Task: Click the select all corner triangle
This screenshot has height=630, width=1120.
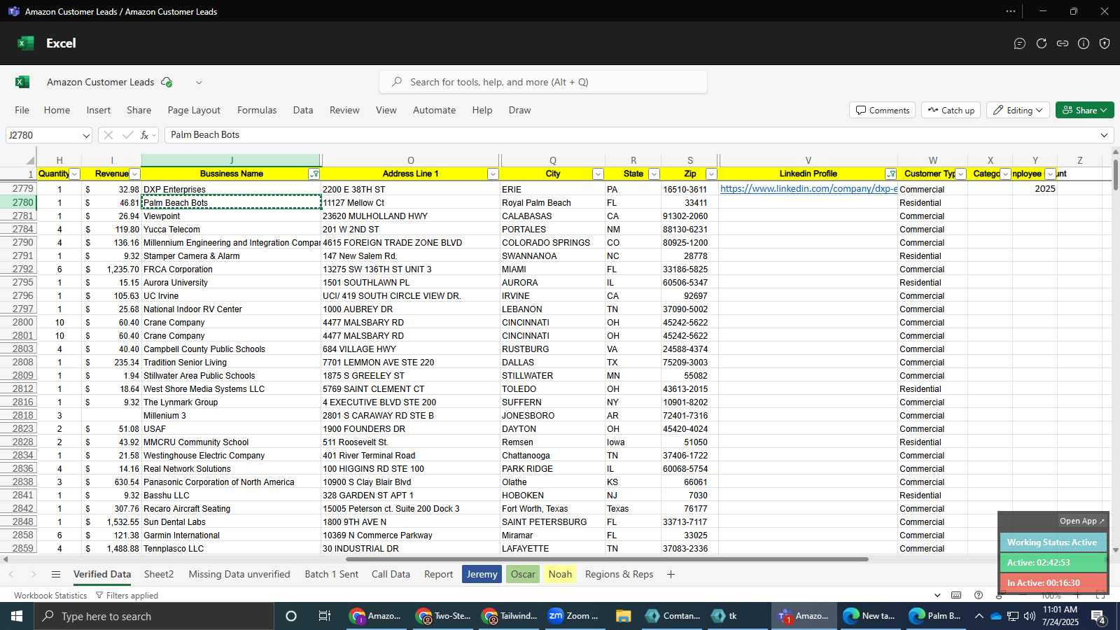Action: pyautogui.click(x=30, y=160)
